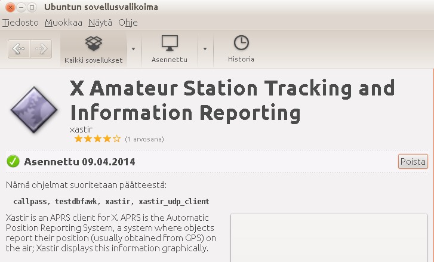Open the Muokkaa menu
434x262 pixels.
tap(63, 23)
